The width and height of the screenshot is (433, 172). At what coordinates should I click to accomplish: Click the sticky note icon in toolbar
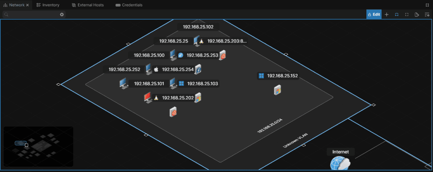click(x=417, y=15)
